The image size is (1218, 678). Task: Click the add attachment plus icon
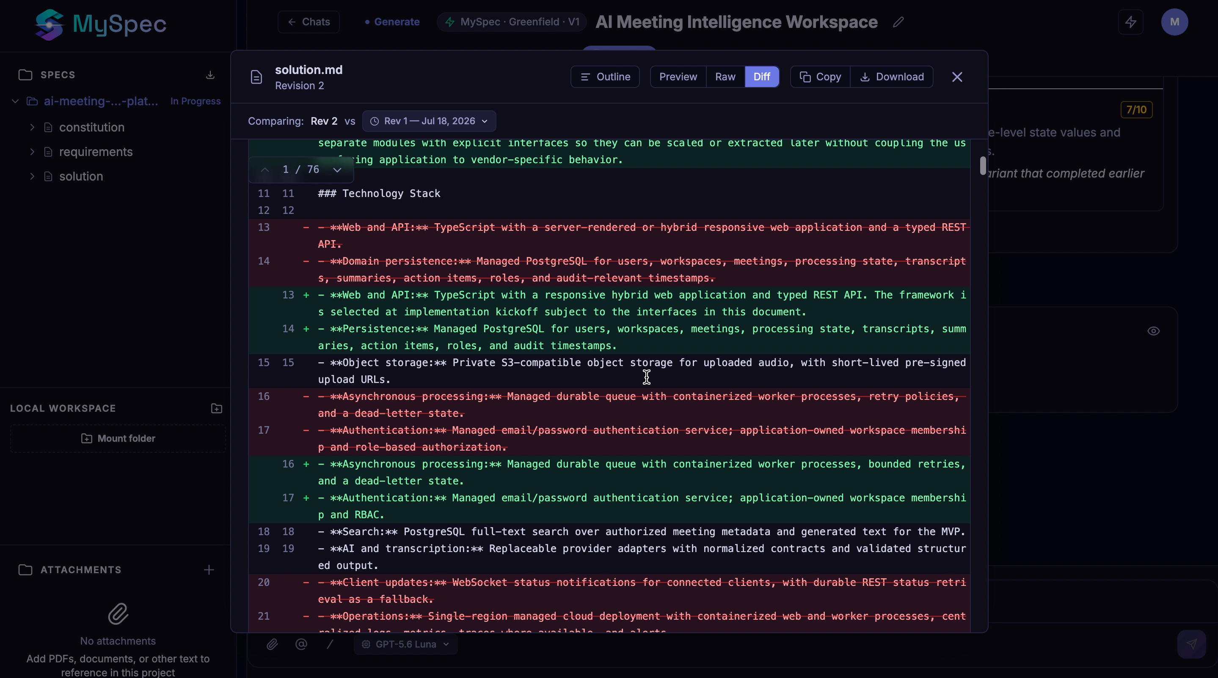pyautogui.click(x=209, y=570)
